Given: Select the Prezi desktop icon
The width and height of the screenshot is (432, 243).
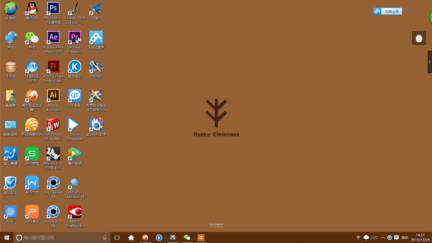Looking at the screenshot, I should 10,214.
